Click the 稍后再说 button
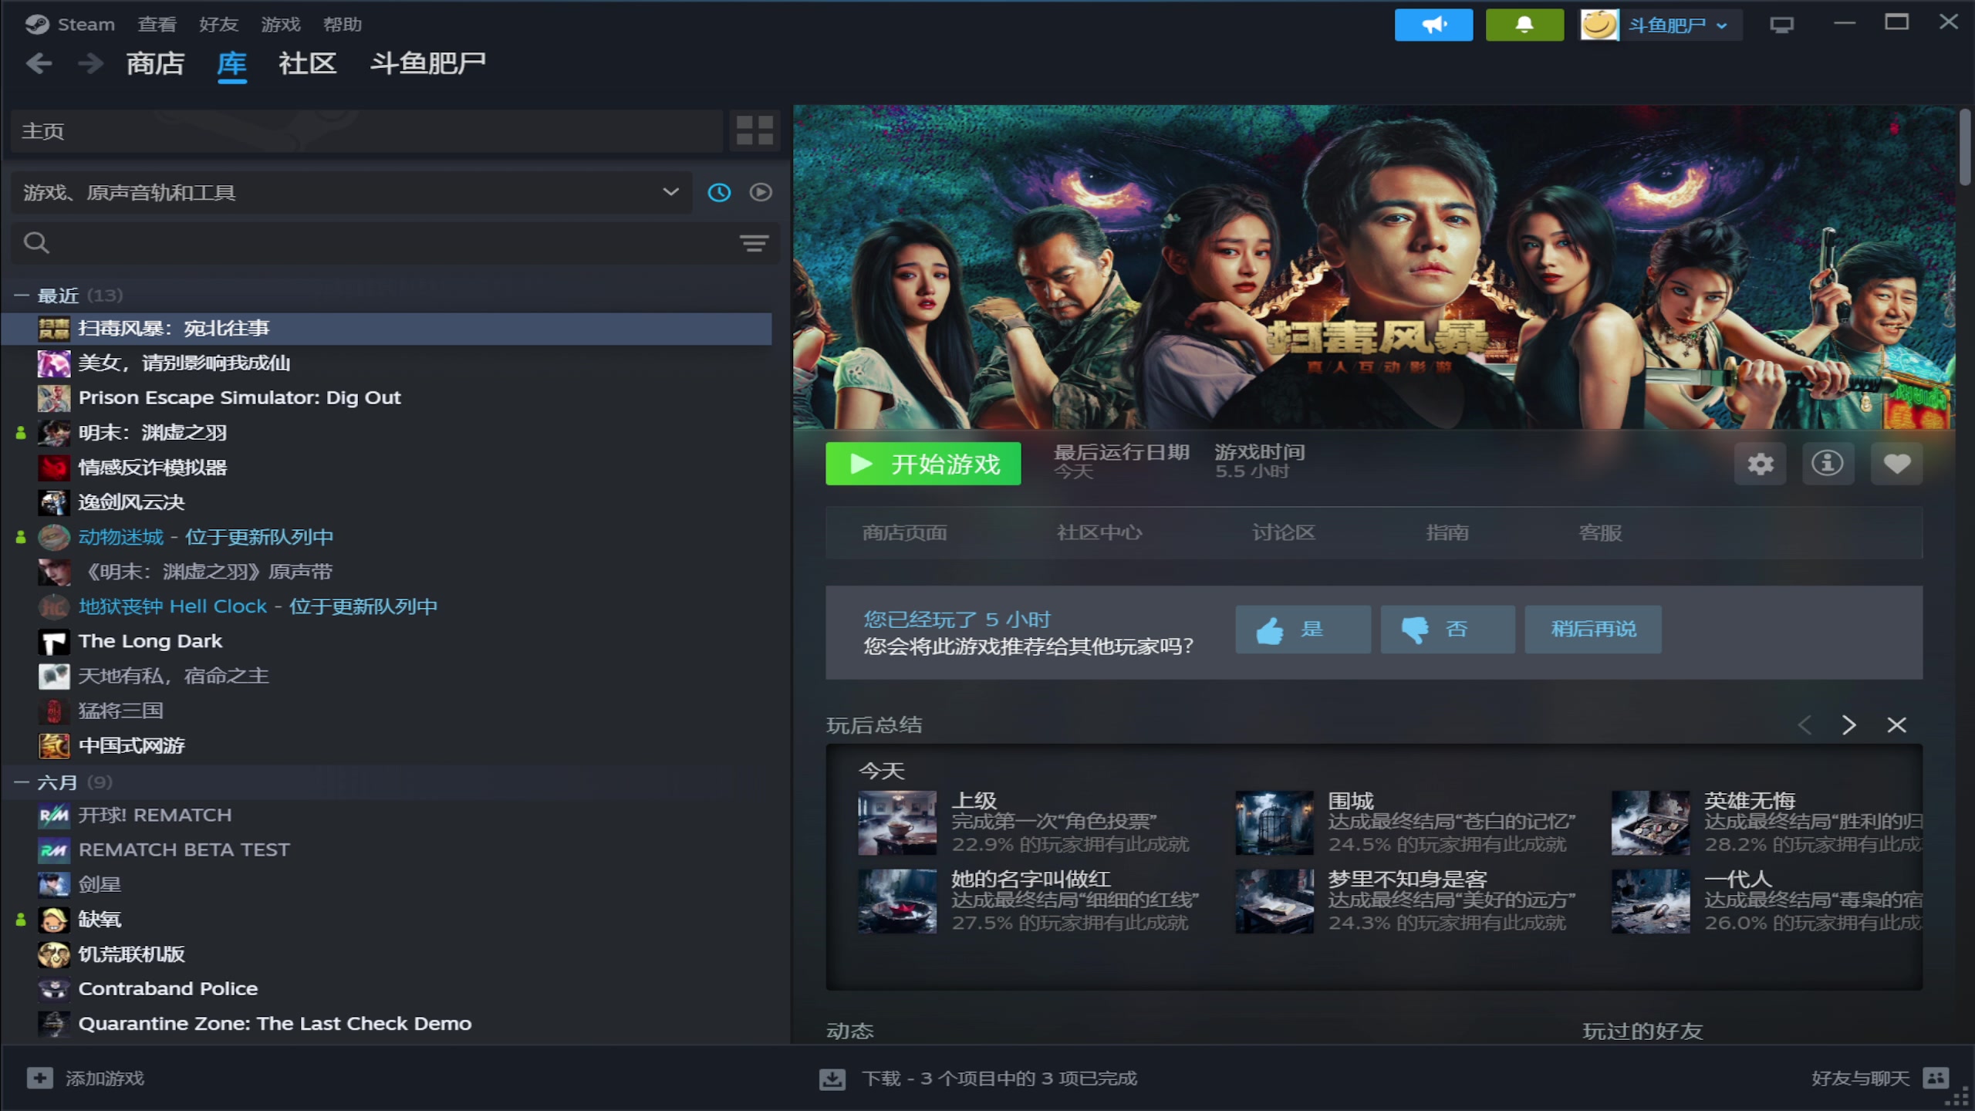This screenshot has width=1975, height=1111. [1592, 630]
